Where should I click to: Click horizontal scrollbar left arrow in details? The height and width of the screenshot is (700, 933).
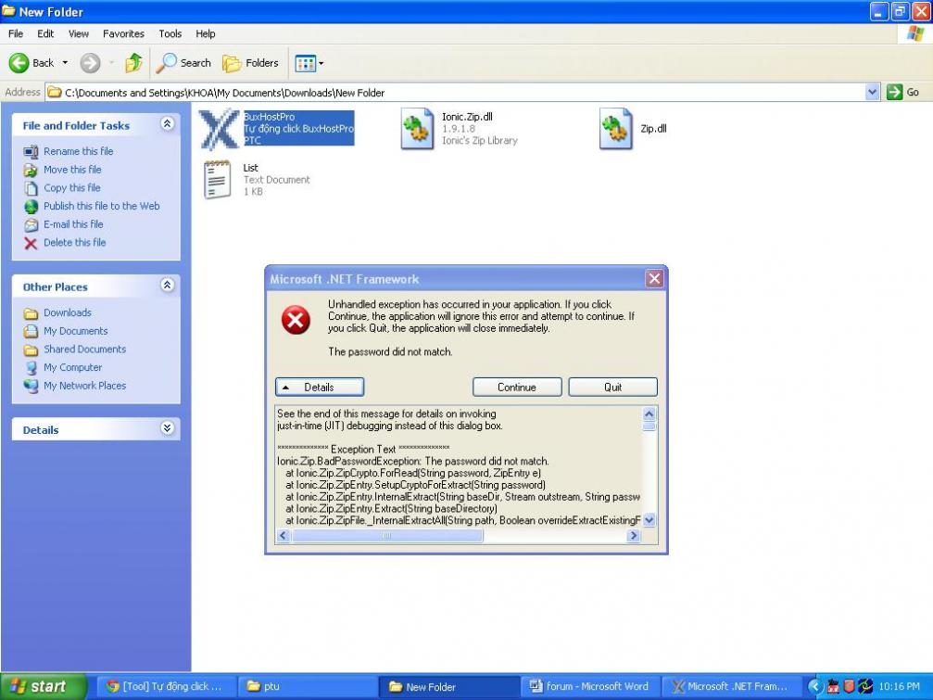click(x=284, y=536)
